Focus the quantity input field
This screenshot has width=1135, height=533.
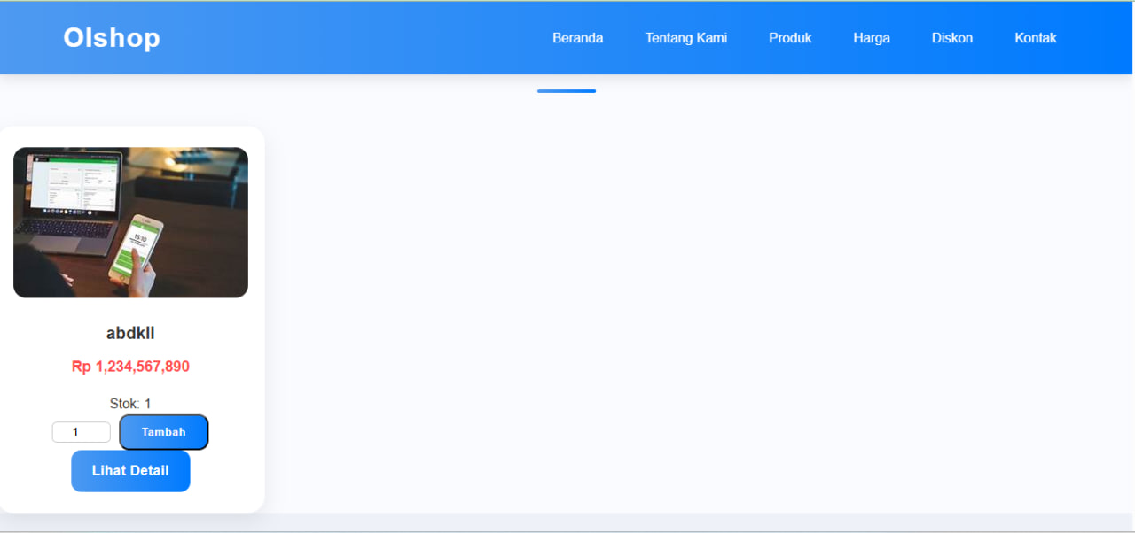pyautogui.click(x=81, y=432)
